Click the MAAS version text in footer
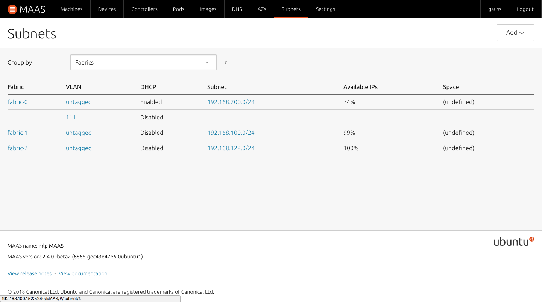542x302 pixels. (x=75, y=257)
